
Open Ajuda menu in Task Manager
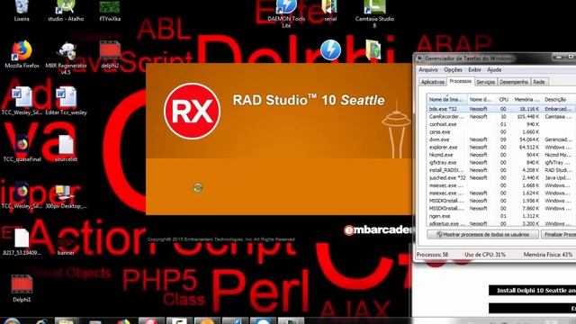pos(494,70)
